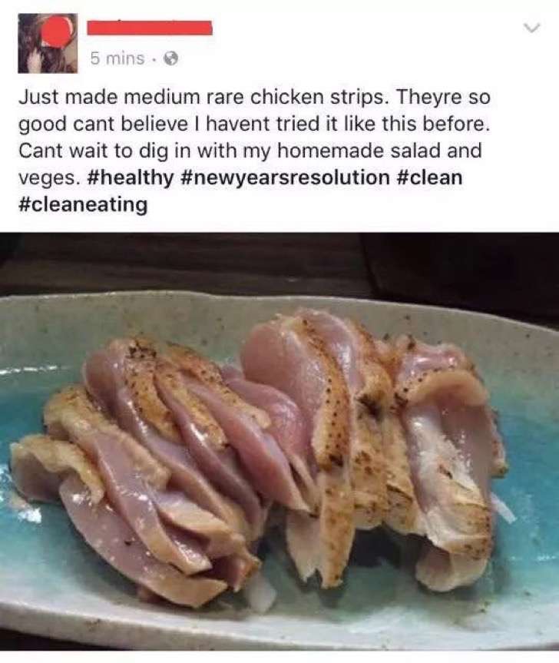This screenshot has width=559, height=663.
Task: Click the right stack of seared chicken slices
Action: [x=380, y=444]
